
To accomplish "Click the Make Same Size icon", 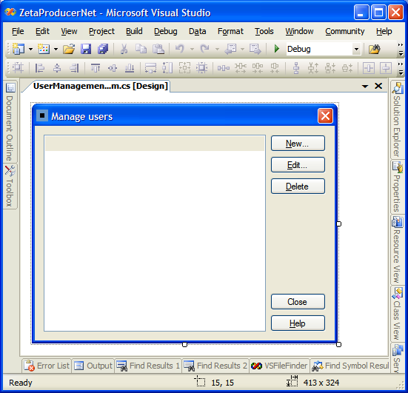I will tap(184, 68).
